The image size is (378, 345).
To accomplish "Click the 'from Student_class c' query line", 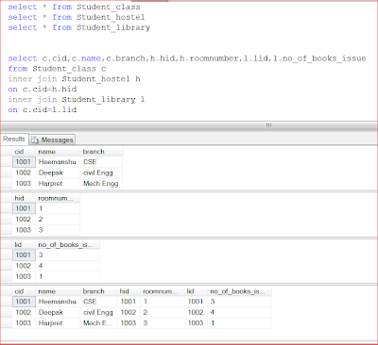I will coord(57,69).
